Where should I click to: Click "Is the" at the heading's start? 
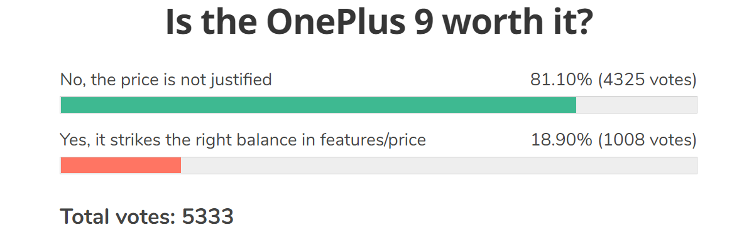[x=211, y=23]
